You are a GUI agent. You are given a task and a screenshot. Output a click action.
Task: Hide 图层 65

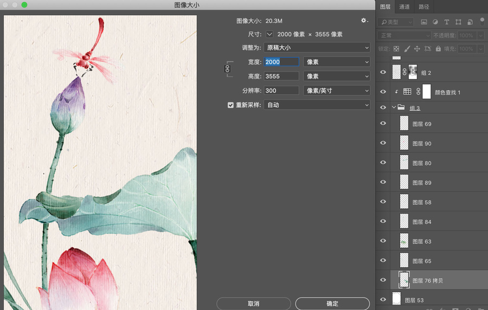[383, 261]
